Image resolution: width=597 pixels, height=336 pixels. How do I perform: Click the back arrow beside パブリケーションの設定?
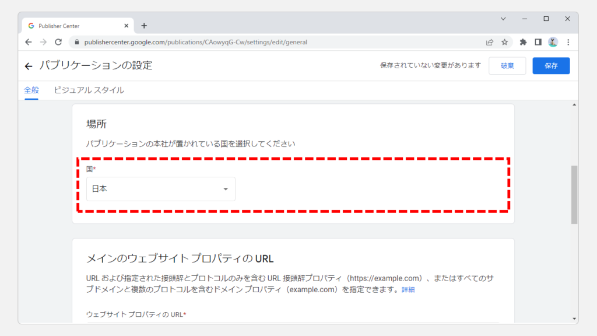[x=29, y=66]
